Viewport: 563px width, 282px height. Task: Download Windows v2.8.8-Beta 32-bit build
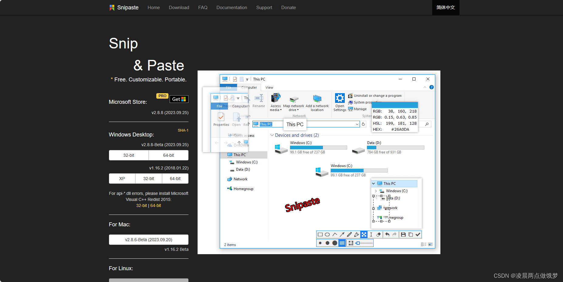click(x=129, y=155)
